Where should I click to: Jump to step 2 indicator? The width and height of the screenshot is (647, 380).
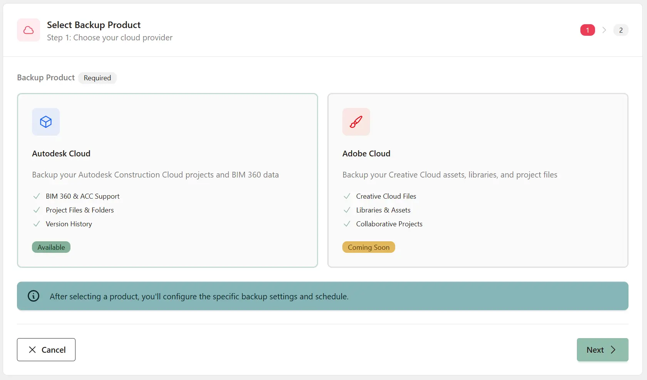(620, 30)
